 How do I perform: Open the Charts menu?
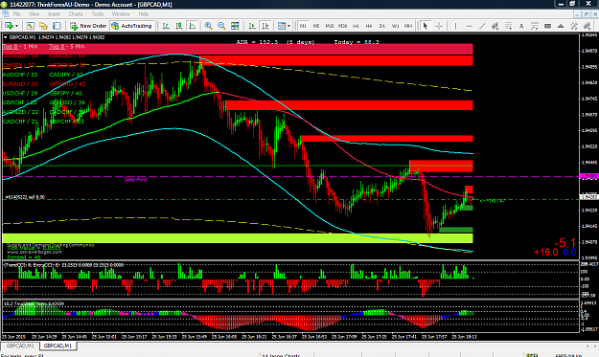76,14
